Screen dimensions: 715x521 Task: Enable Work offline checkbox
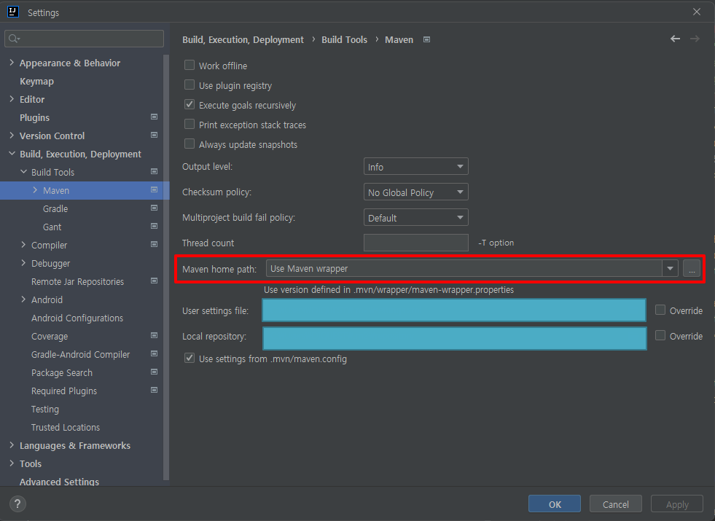(190, 65)
